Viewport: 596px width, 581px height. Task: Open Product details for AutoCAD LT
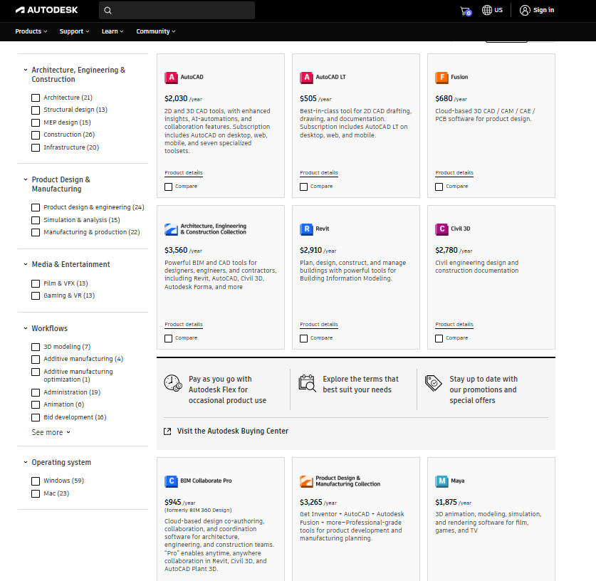319,173
